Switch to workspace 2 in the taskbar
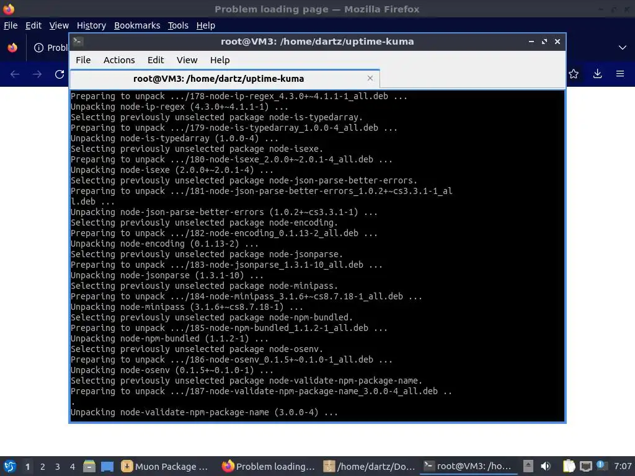 43,467
